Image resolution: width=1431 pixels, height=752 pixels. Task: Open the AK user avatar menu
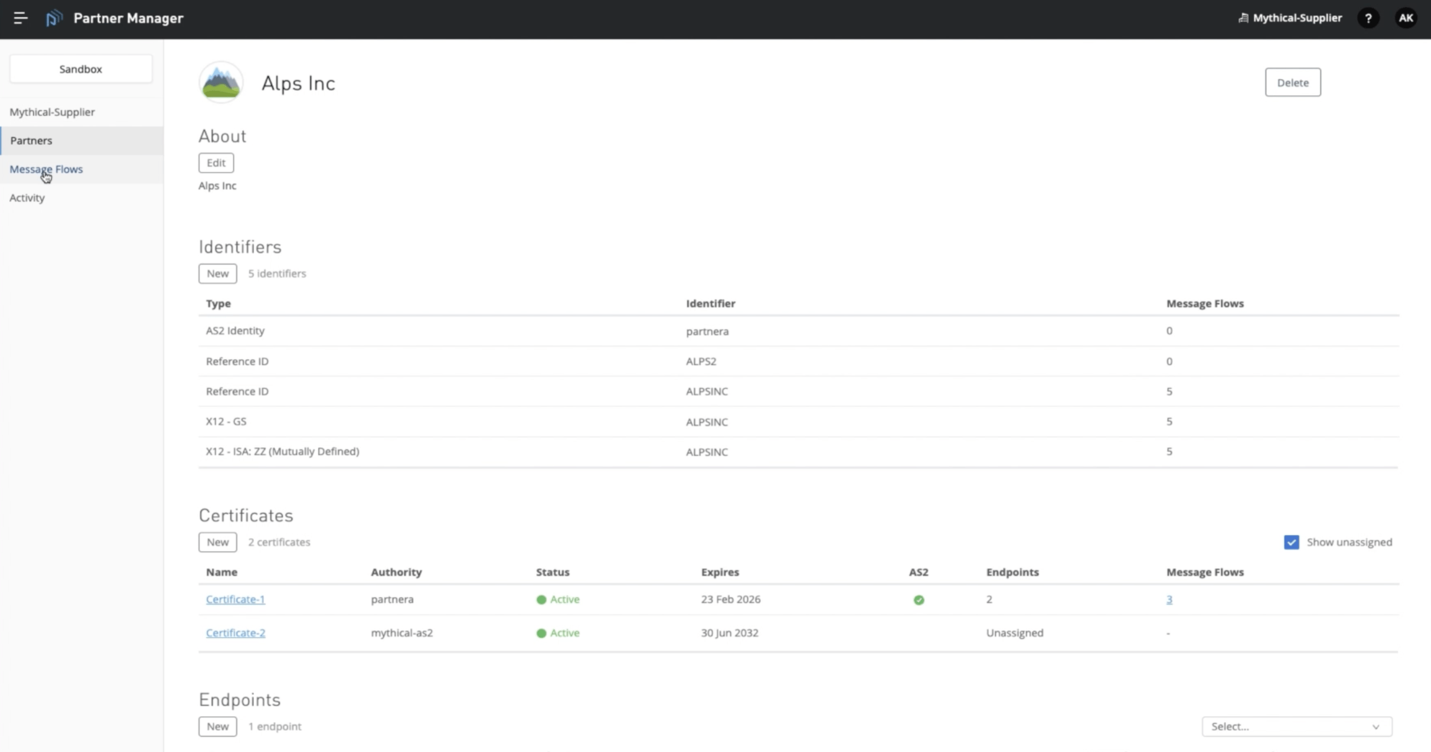[1405, 19]
